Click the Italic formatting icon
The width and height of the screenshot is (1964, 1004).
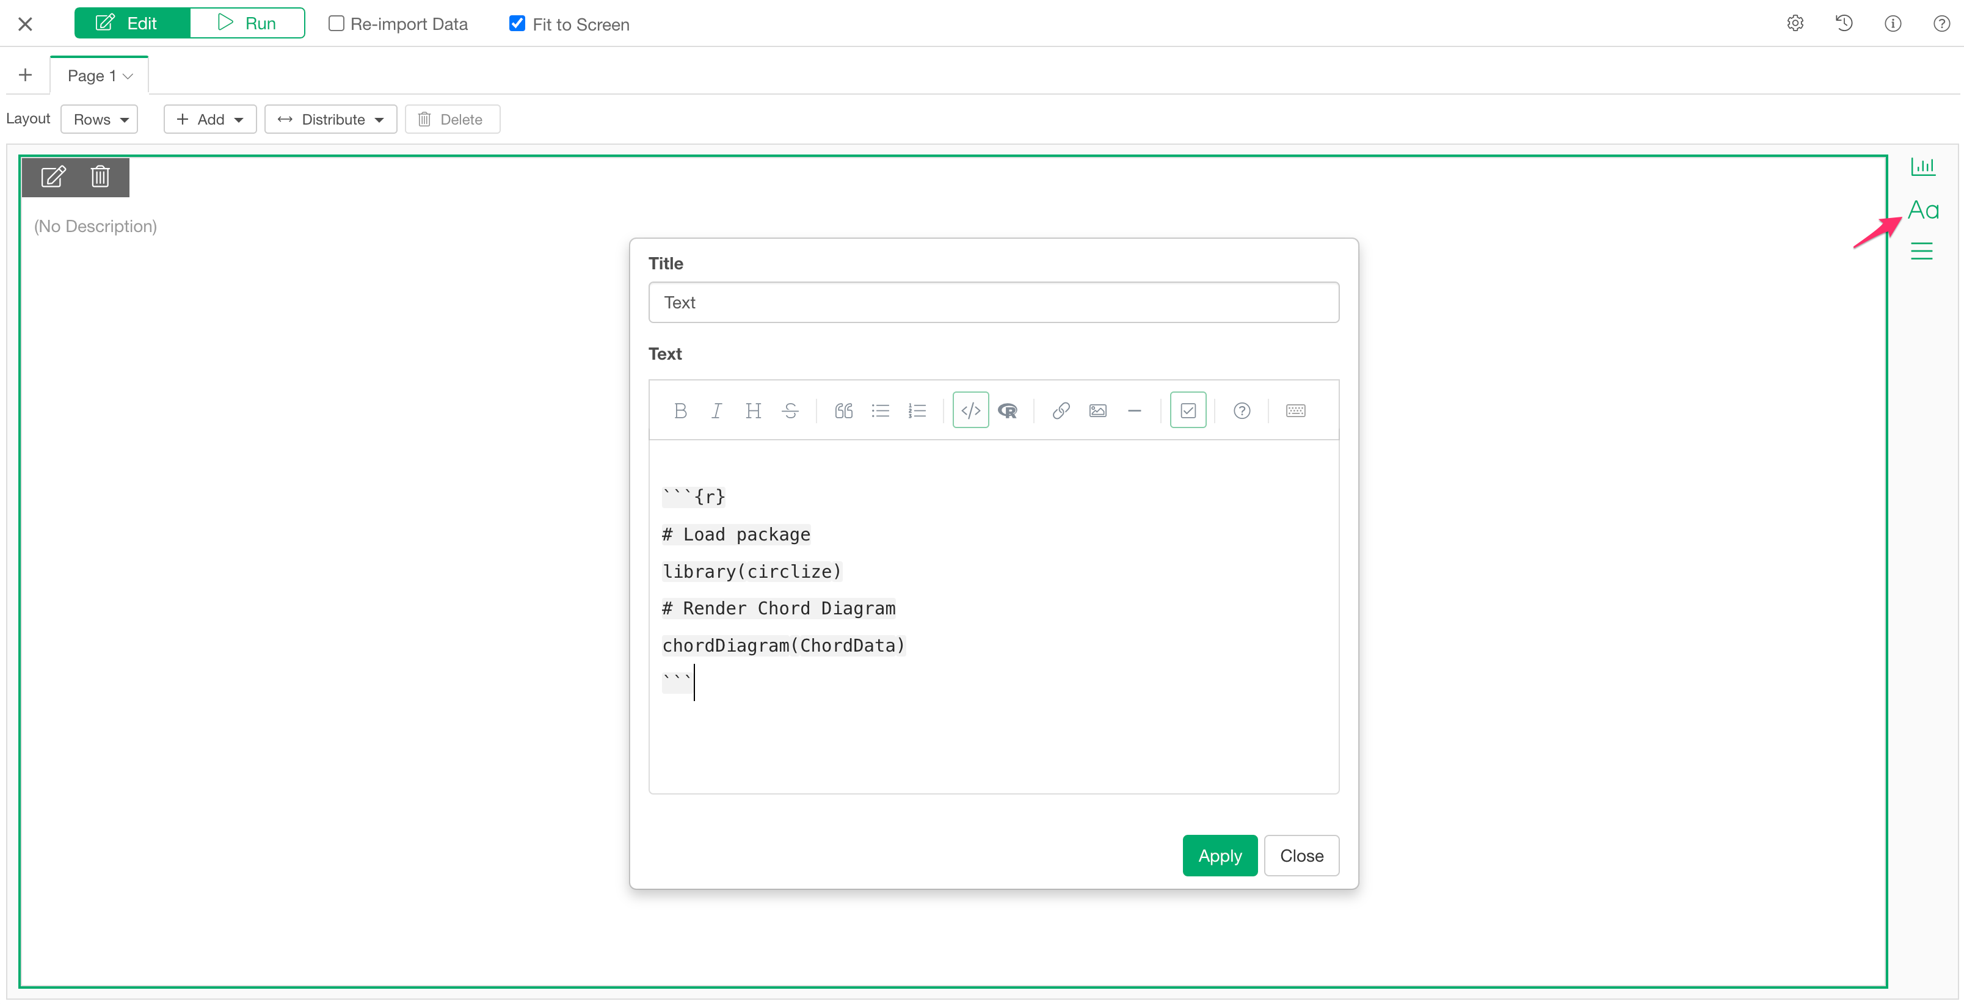[717, 411]
